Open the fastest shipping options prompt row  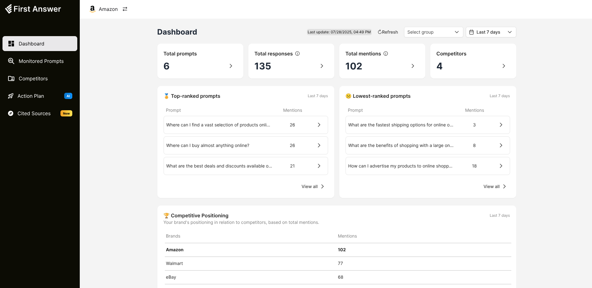(427, 125)
